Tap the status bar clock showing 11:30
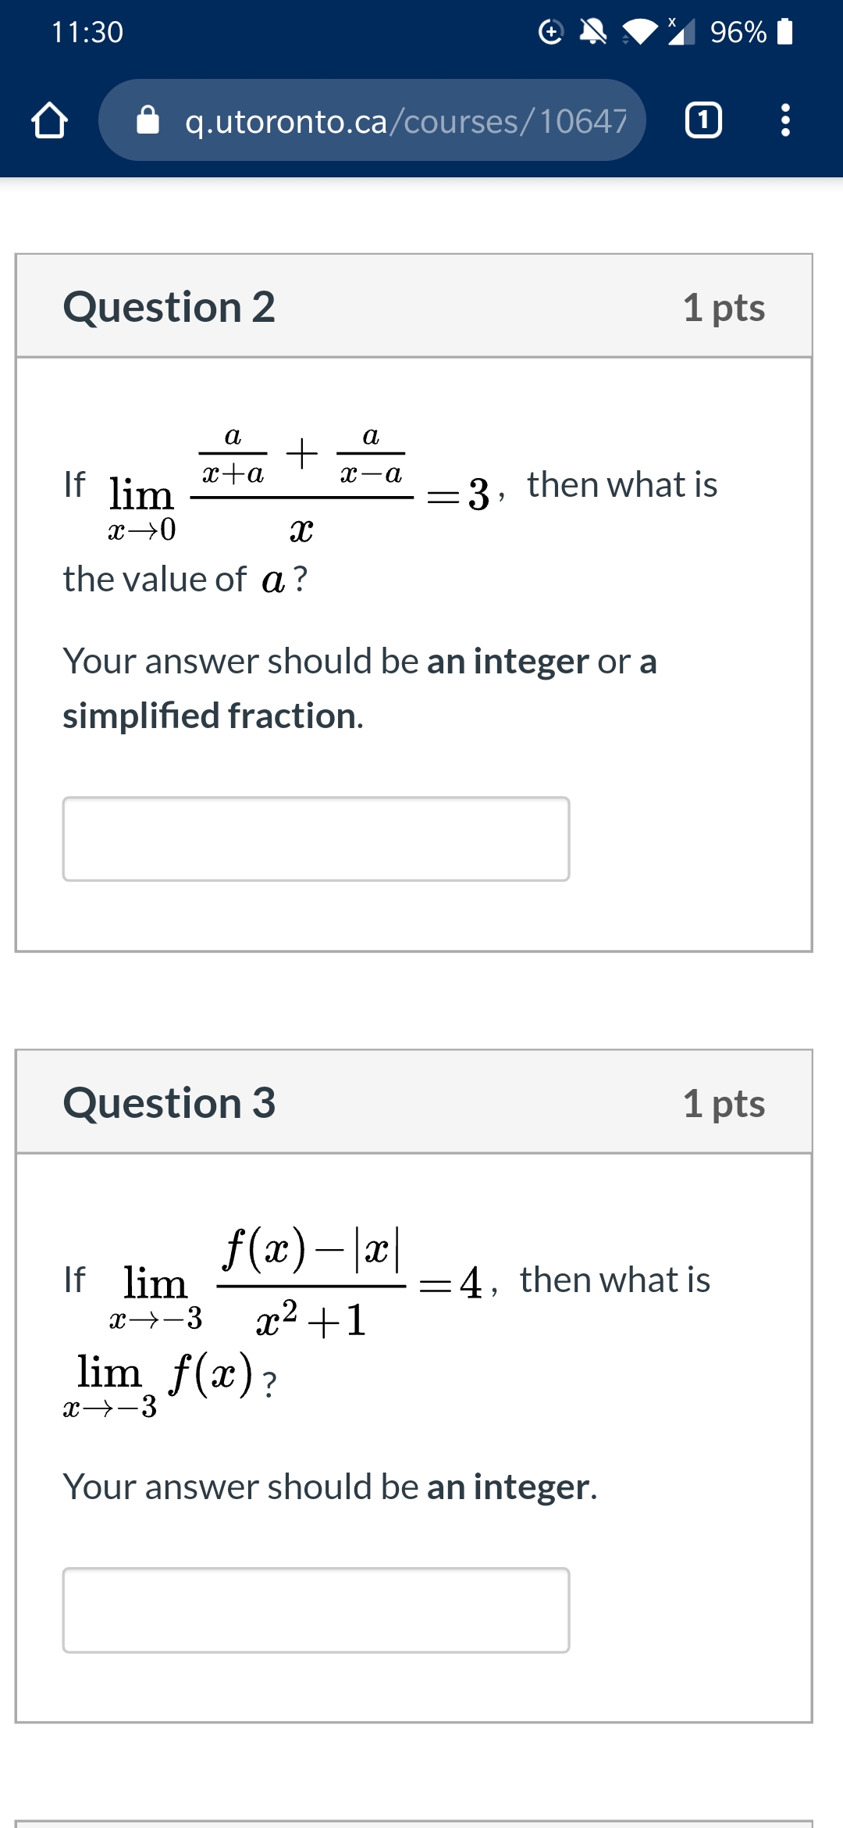Image resolution: width=843 pixels, height=1828 pixels. (x=86, y=31)
